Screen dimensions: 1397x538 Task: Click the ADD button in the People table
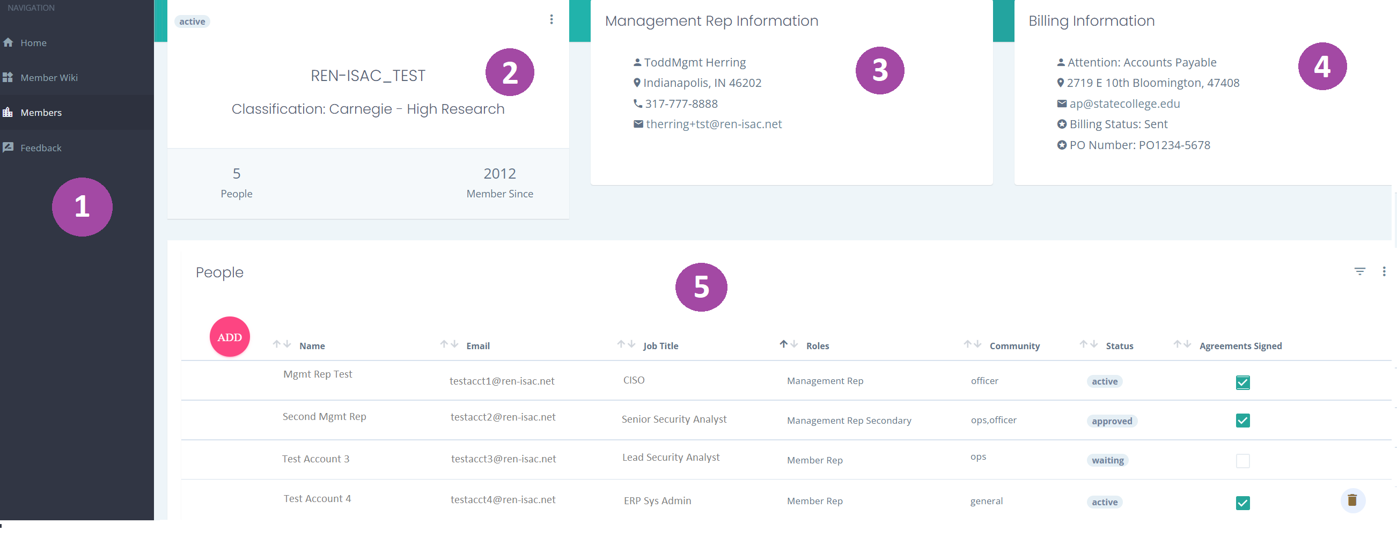(x=230, y=336)
